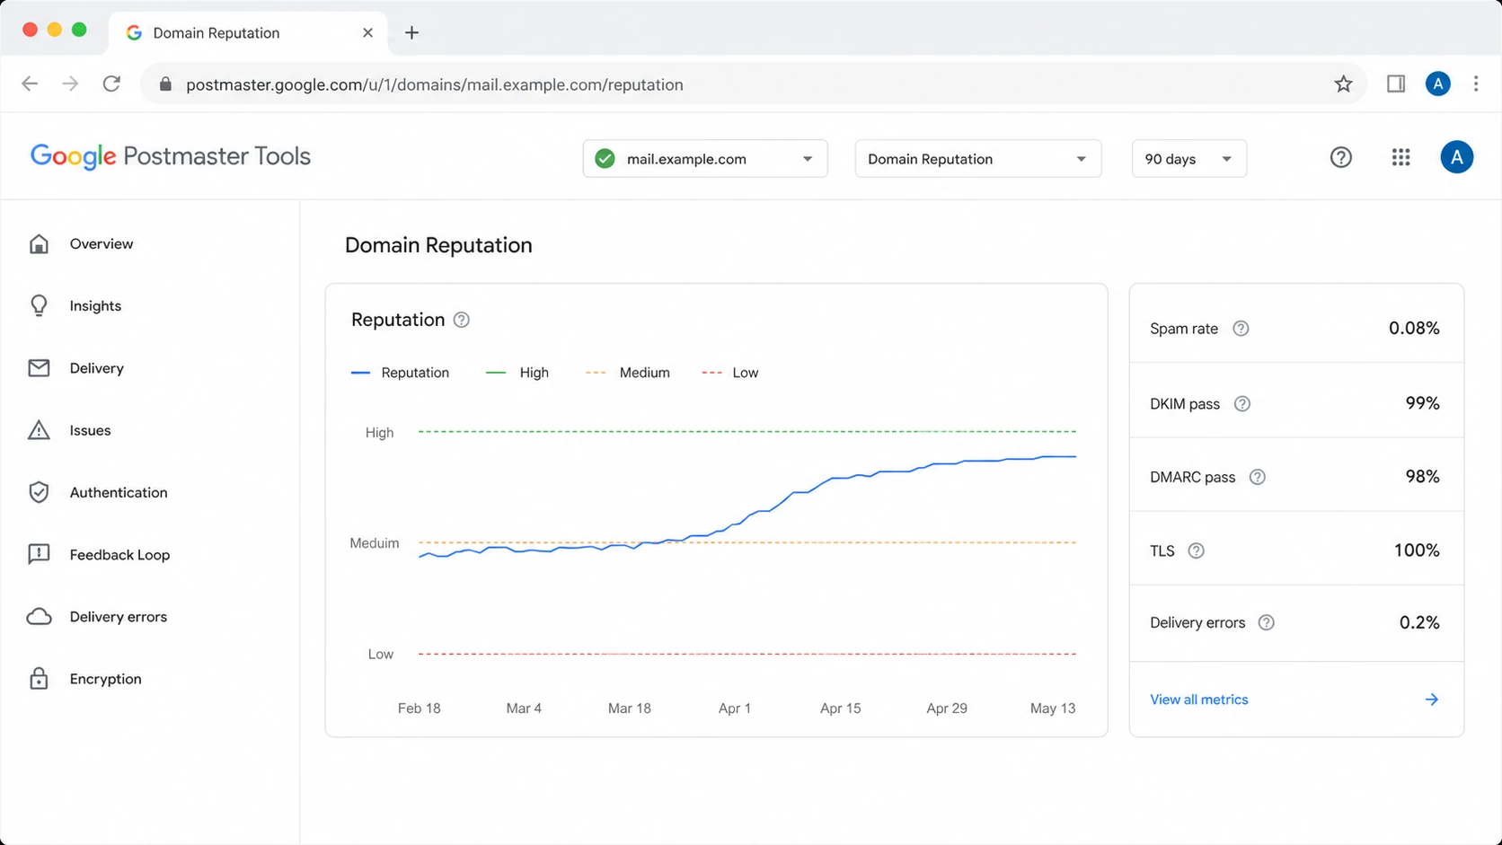Open the 90 days range dropdown

(x=1188, y=159)
